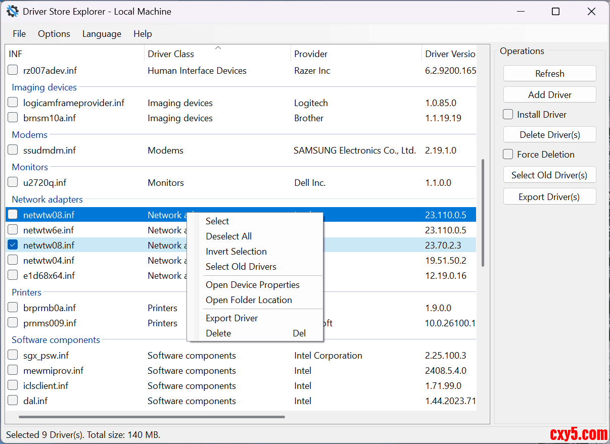Click the Export Driver(s) button
Image resolution: width=610 pixels, height=444 pixels.
tap(549, 197)
